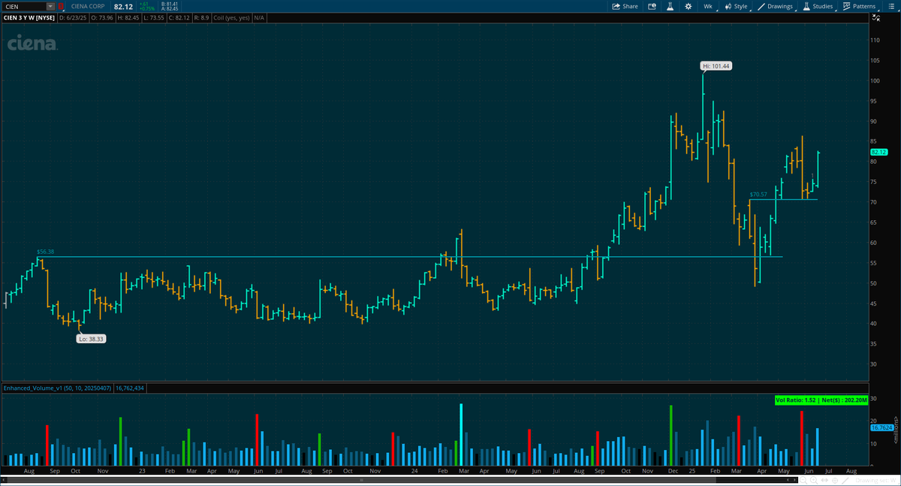Click the Vol Ratio: 1.52 green label
The height and width of the screenshot is (486, 901).
coord(822,400)
